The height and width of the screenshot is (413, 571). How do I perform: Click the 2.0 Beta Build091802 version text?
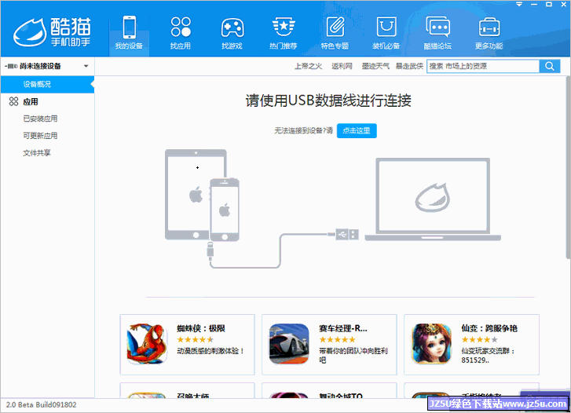click(x=41, y=404)
